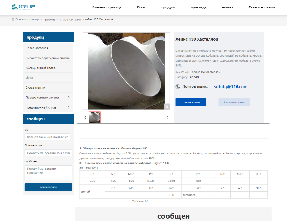Select the elbow pipe thumbnail

tap(95, 117)
